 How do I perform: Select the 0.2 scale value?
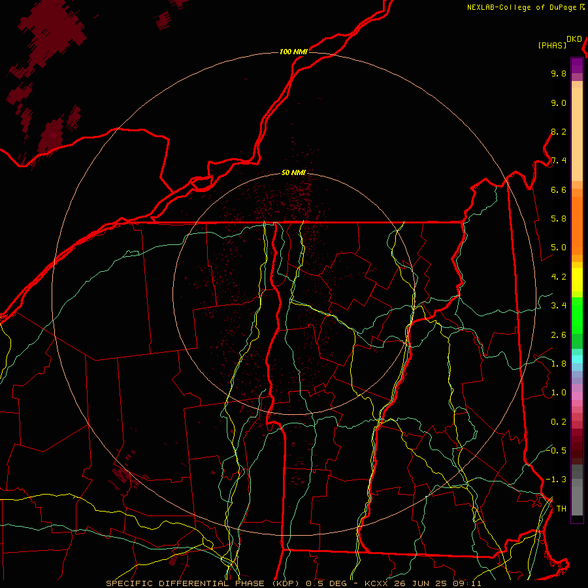pyautogui.click(x=559, y=422)
